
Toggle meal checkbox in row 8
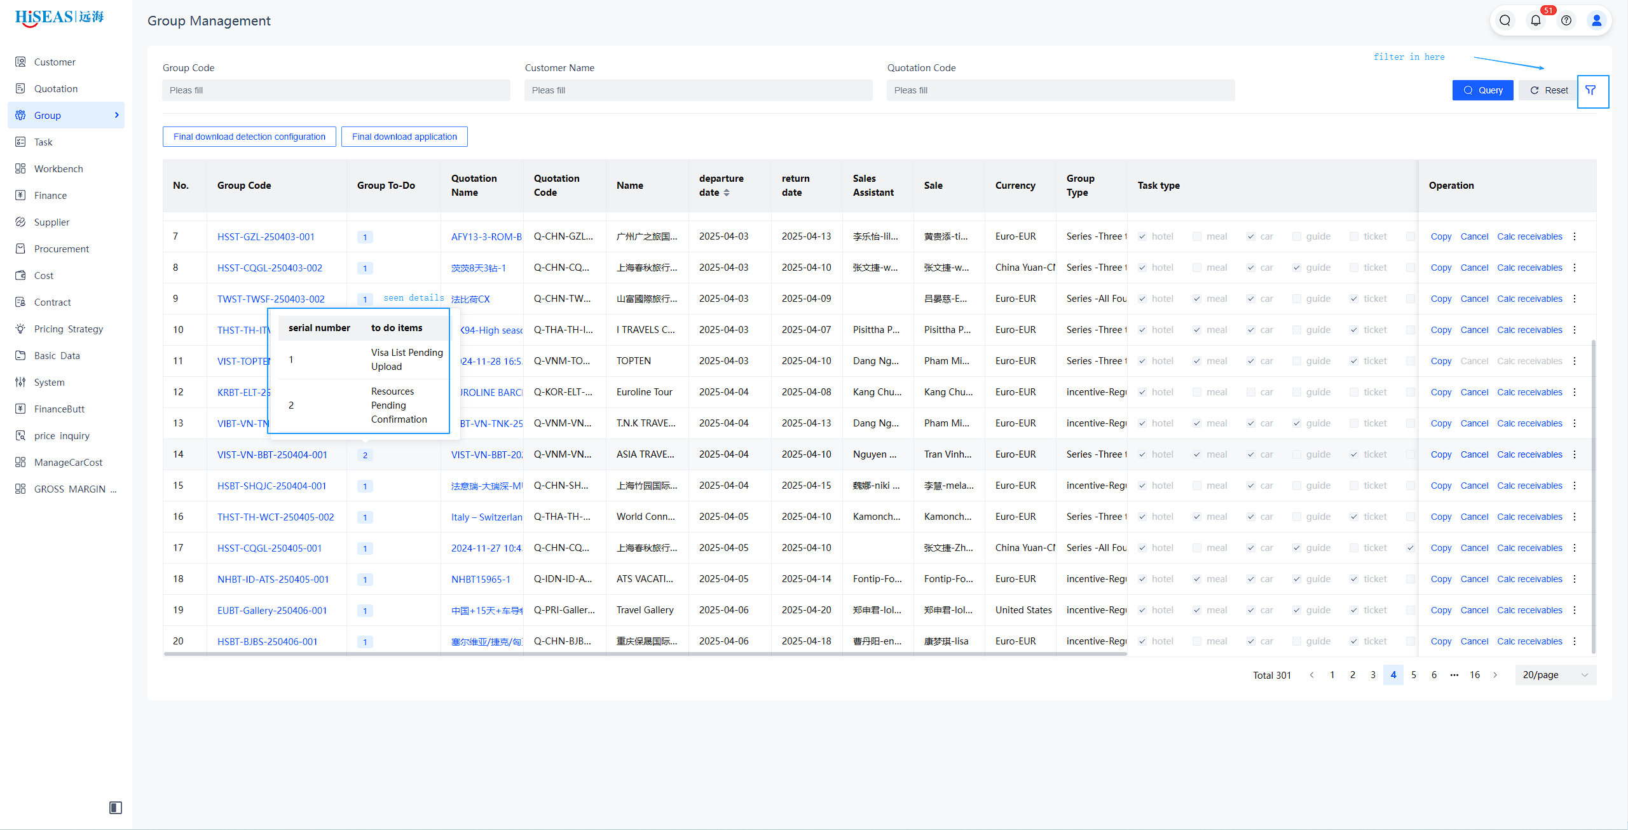pos(1197,268)
